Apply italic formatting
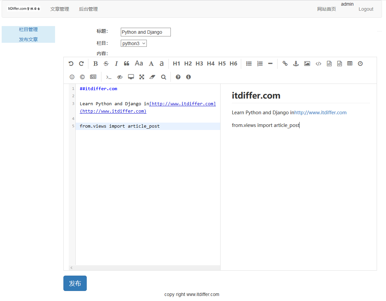The height and width of the screenshot is (301, 386). click(116, 63)
